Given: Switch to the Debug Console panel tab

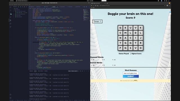Looking at the screenshot, I should pos(40,71).
